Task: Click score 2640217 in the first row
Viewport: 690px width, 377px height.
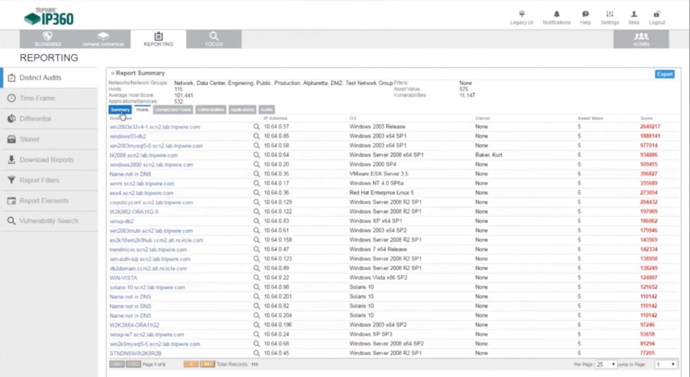Action: 650,127
